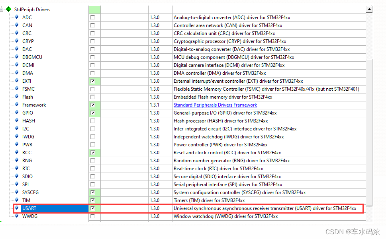The image size is (386, 239).
Task: Select the HASH tree item
Action: [x=29, y=120]
